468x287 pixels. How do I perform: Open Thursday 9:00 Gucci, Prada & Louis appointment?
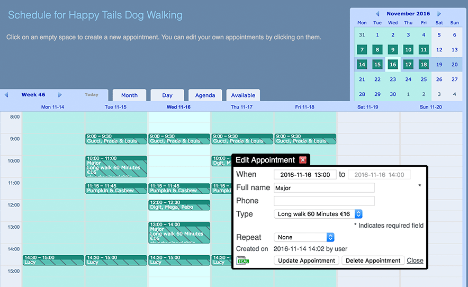242,139
